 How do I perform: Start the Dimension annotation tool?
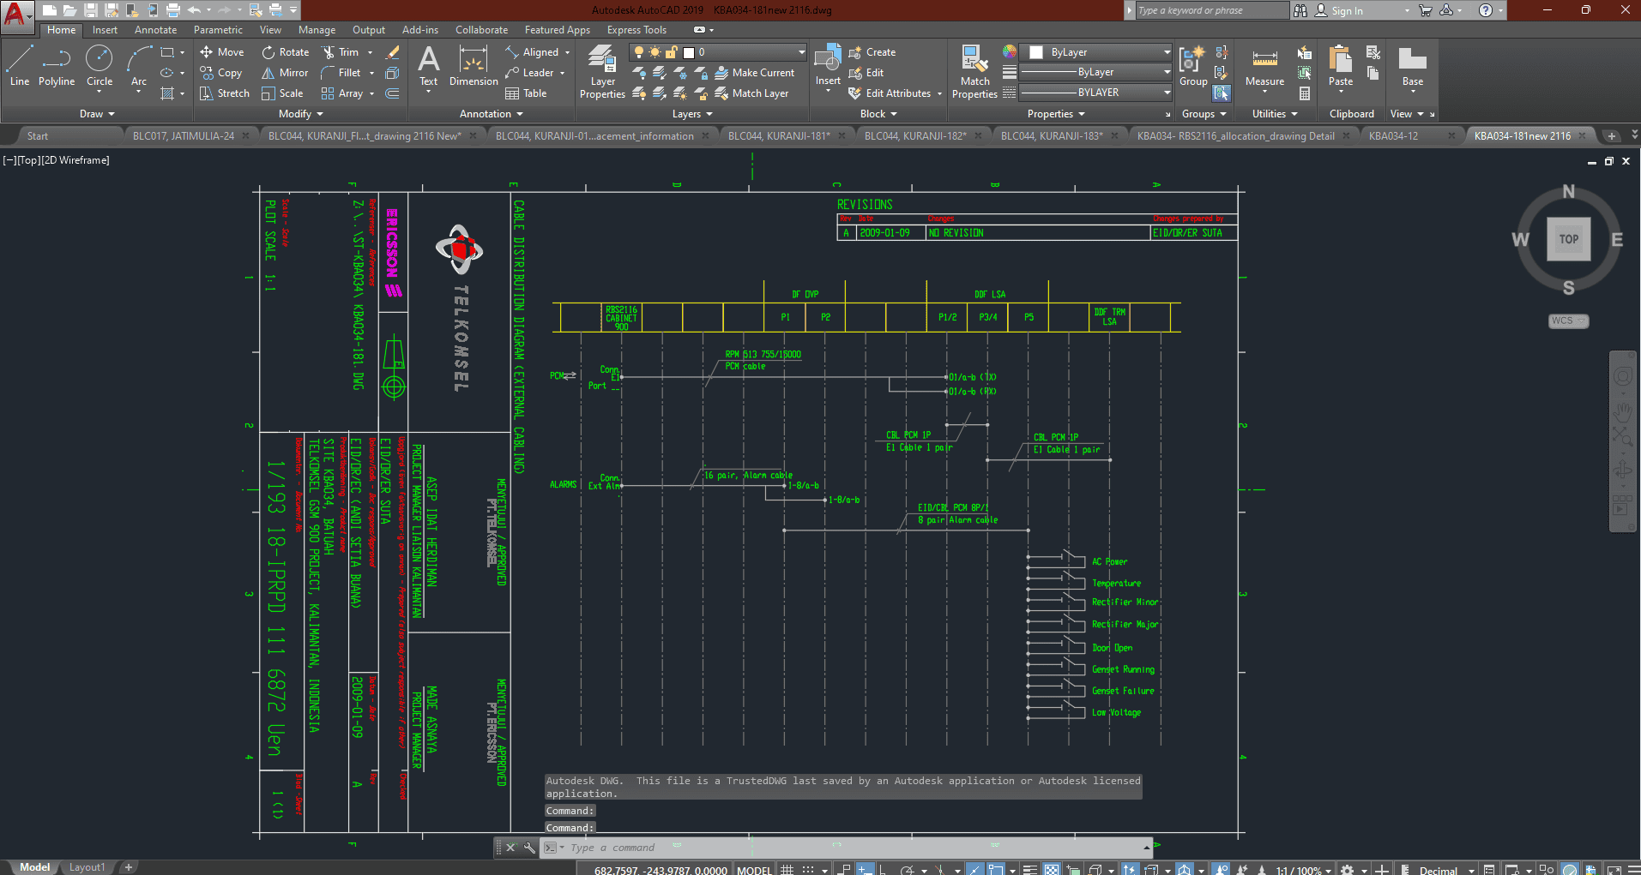point(473,66)
